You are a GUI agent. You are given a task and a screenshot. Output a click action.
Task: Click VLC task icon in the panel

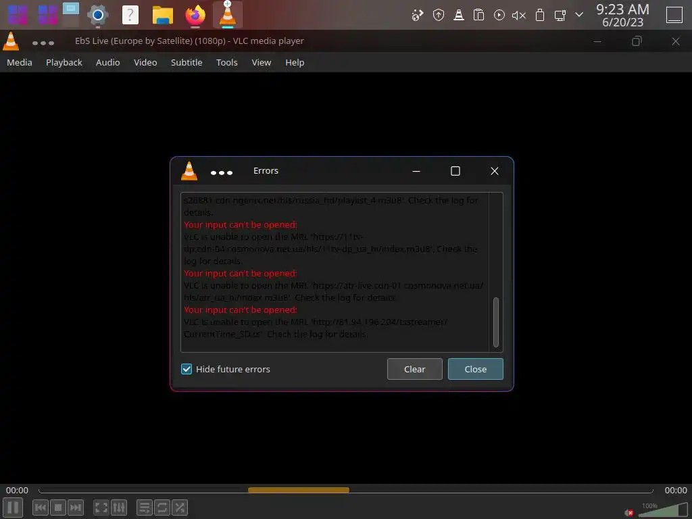pos(228,14)
